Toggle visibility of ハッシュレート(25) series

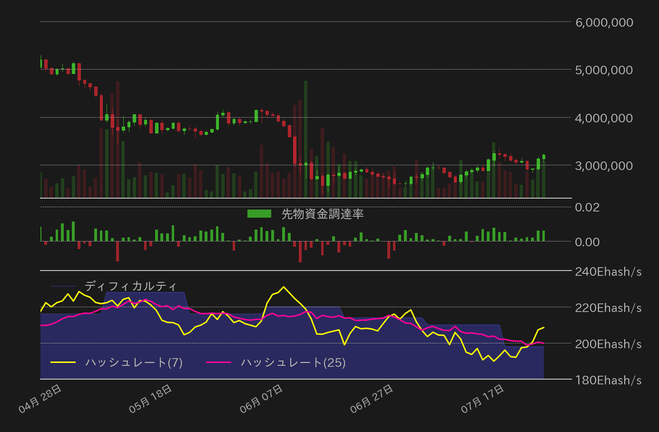coord(294,363)
